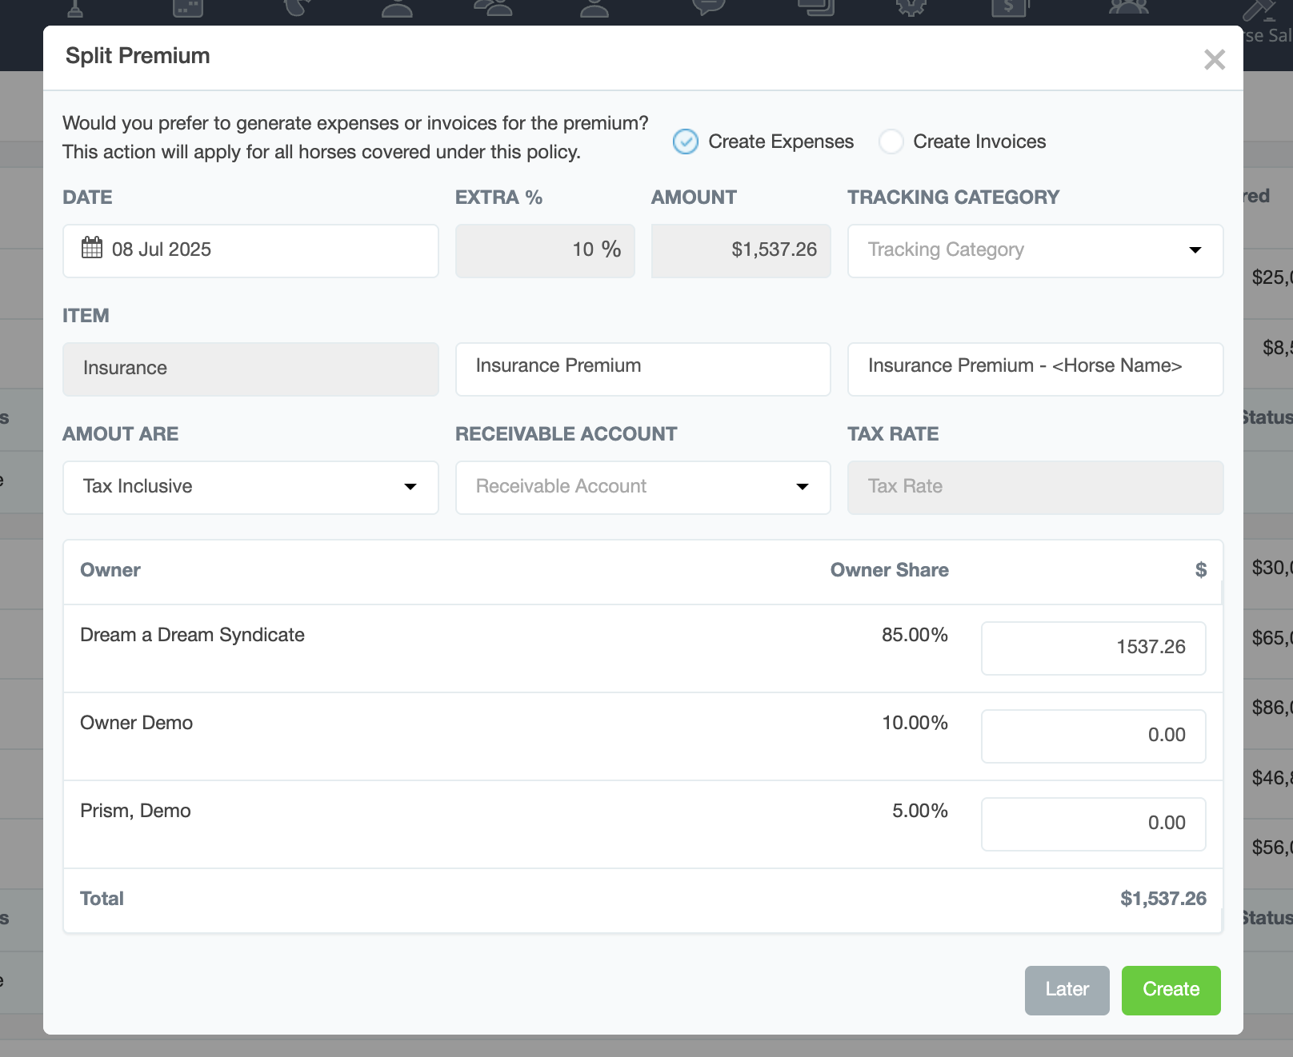This screenshot has height=1057, width=1293.
Task: Click the green Create button
Action: (1171, 990)
